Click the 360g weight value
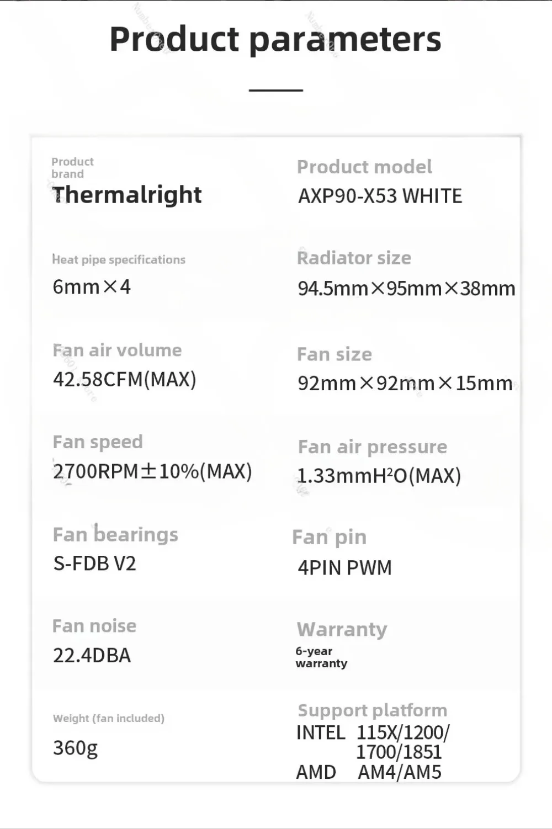The image size is (552, 829). (x=75, y=748)
